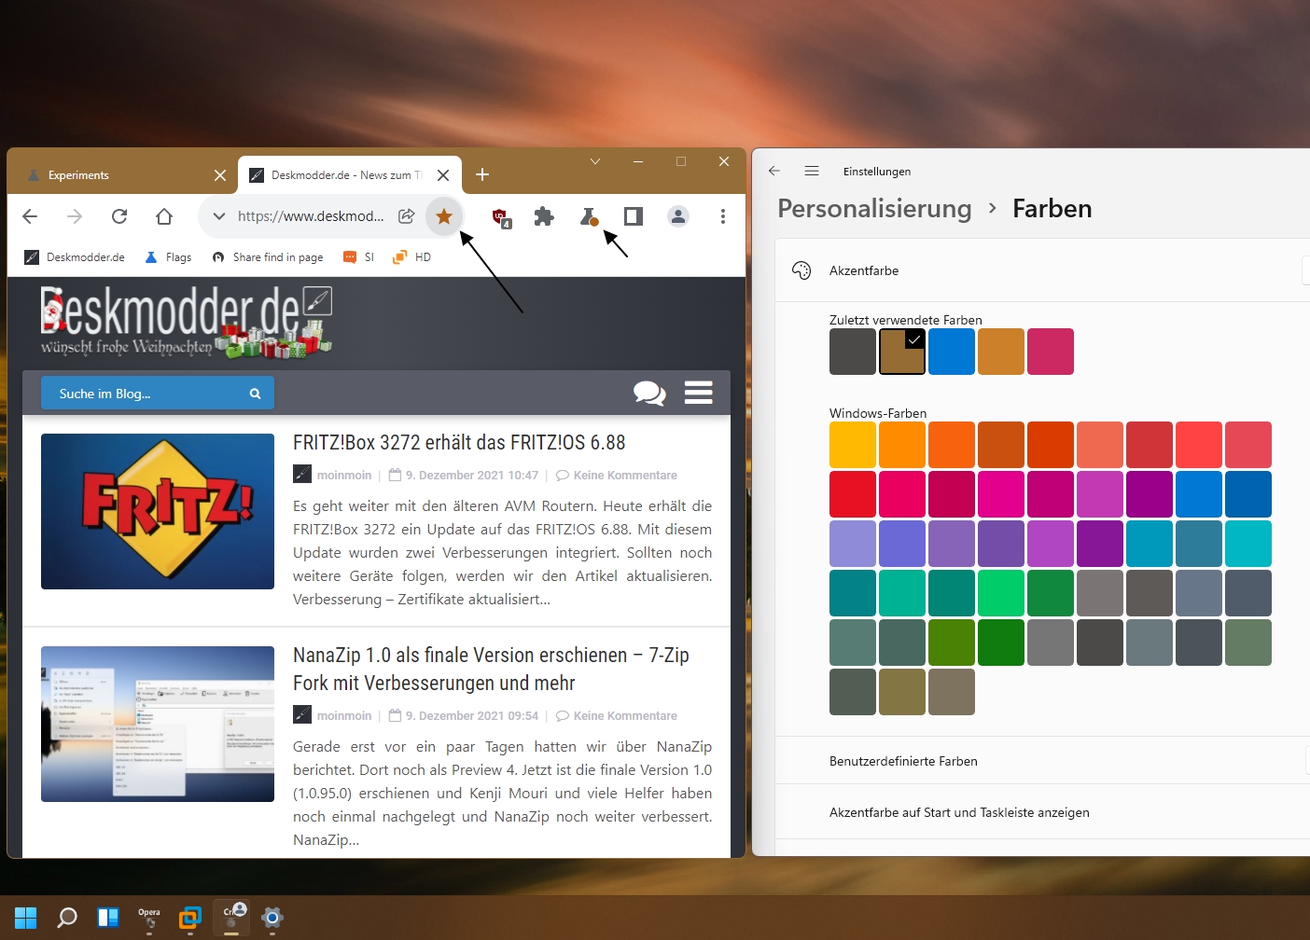Reload the Deskmodder page
Image resolution: width=1310 pixels, height=940 pixels.
click(119, 216)
